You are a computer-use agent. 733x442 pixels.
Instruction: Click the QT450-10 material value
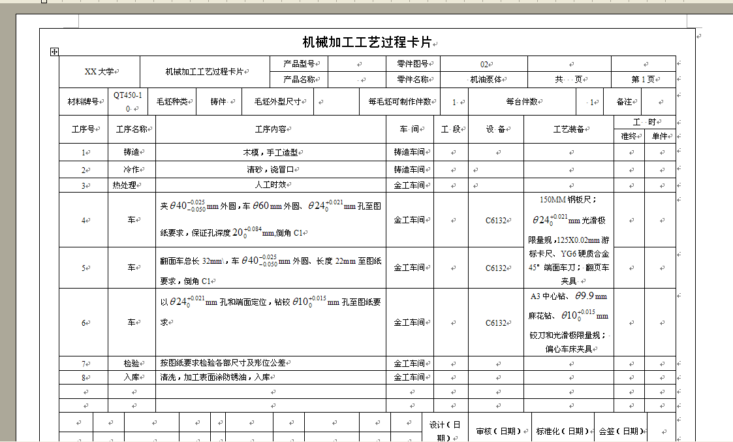click(x=128, y=101)
